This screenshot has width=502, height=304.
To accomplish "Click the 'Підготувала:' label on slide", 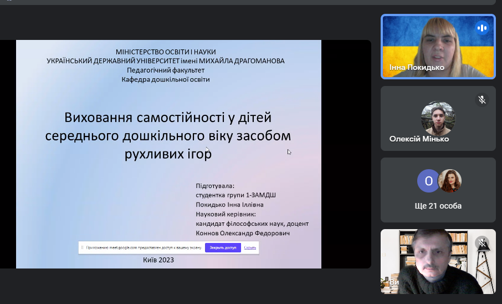I will coord(215,186).
